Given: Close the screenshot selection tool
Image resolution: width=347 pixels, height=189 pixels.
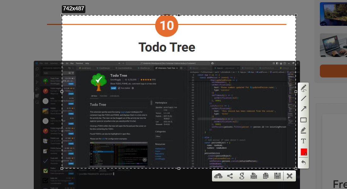Looking at the screenshot, I should [x=289, y=176].
